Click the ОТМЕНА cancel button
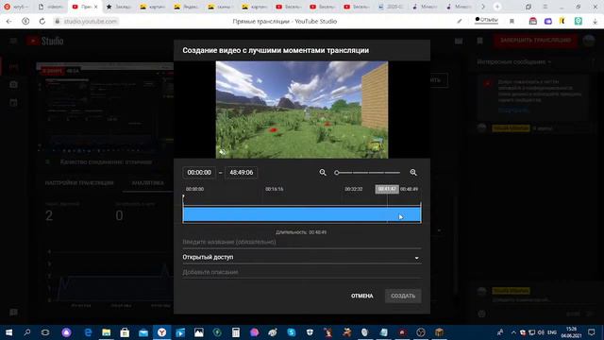604x340 pixels. pyautogui.click(x=362, y=296)
